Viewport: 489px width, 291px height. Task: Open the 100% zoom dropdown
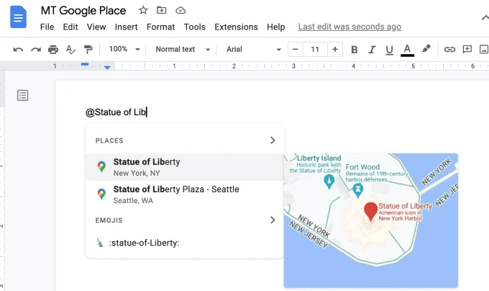[124, 49]
